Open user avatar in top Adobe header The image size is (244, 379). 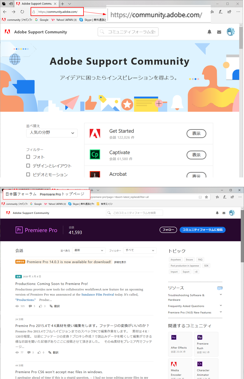231,32
